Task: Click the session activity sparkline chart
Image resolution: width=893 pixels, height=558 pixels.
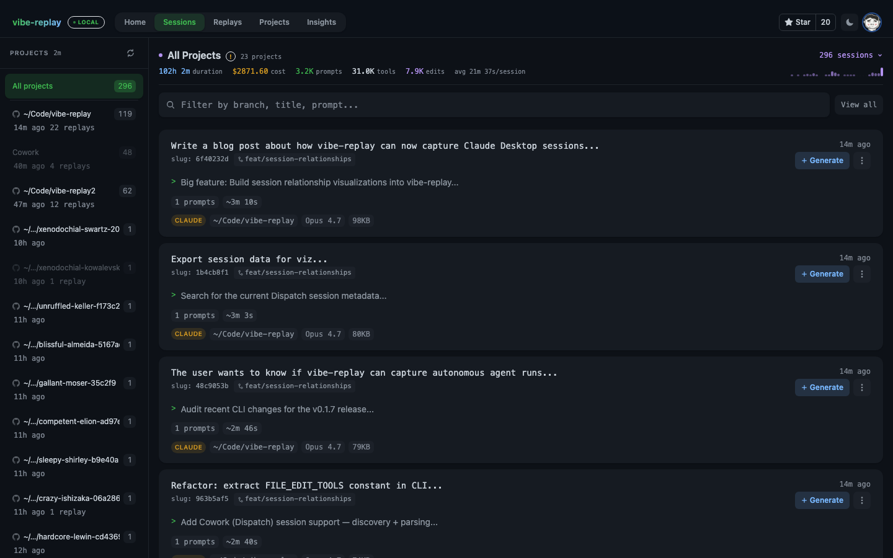Action: pos(836,73)
